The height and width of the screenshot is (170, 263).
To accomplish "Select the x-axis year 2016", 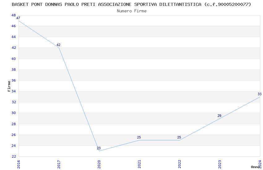I will click(x=19, y=164).
